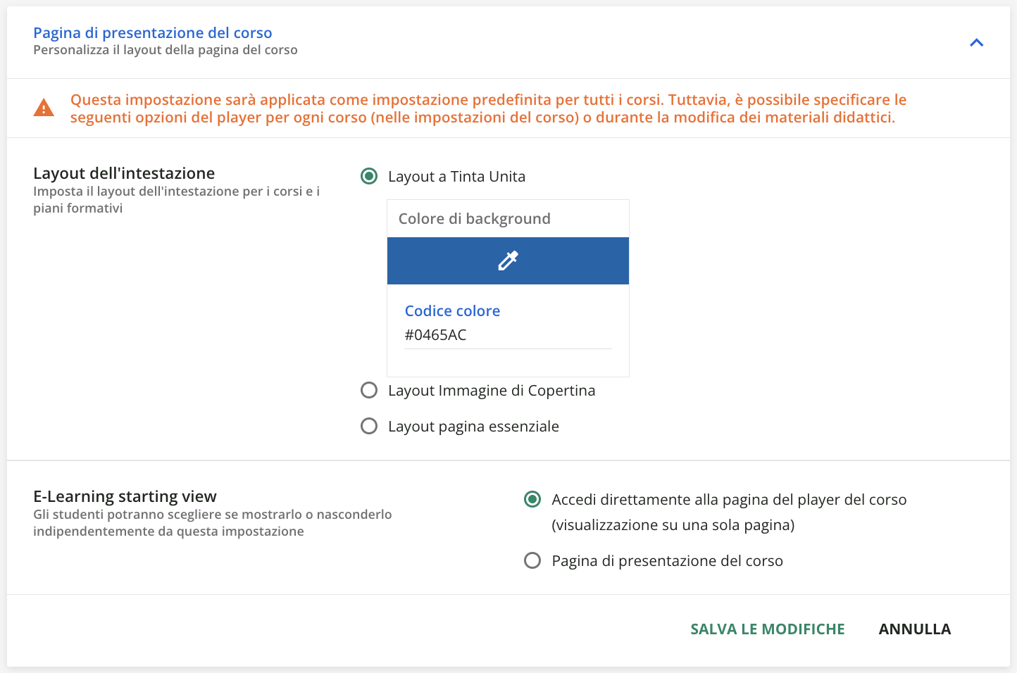Image resolution: width=1017 pixels, height=673 pixels.
Task: Click the orange warning triangle icon
Action: pyautogui.click(x=44, y=107)
